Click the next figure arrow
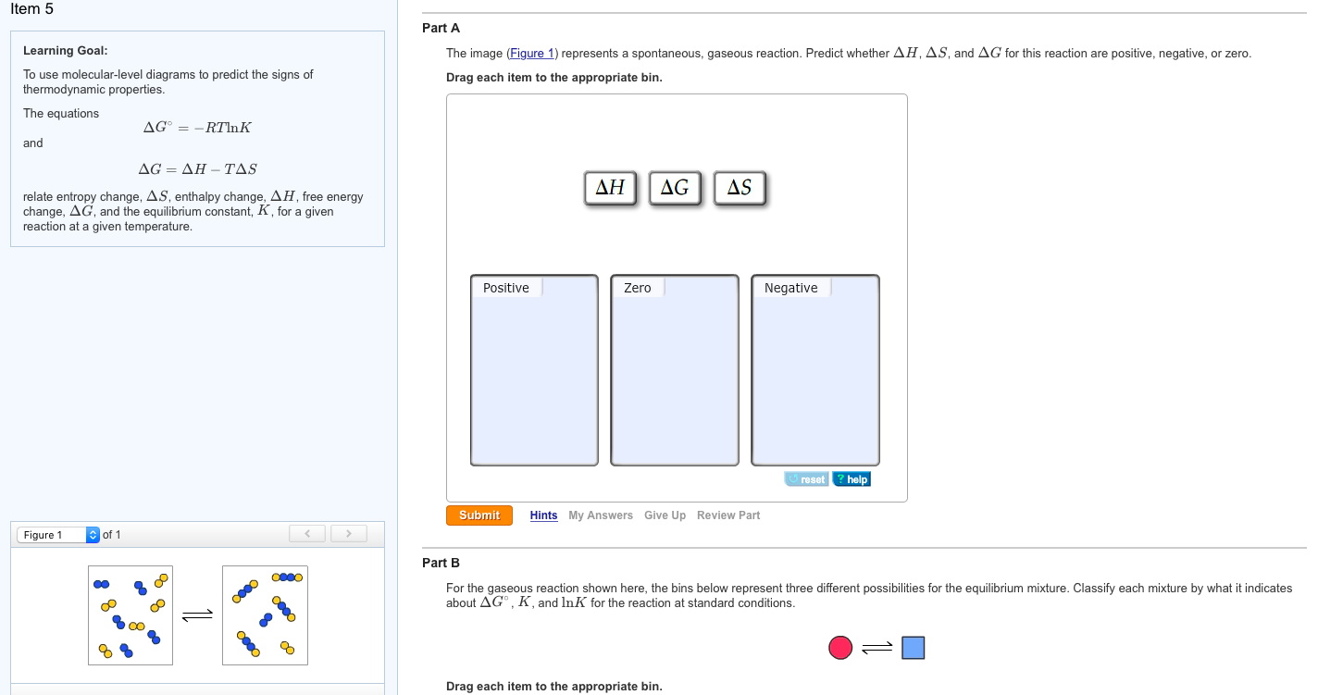The image size is (1318, 695). (x=349, y=533)
